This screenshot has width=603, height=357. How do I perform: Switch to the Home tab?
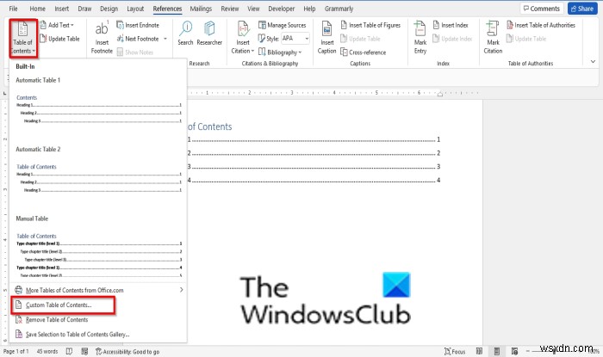(37, 9)
